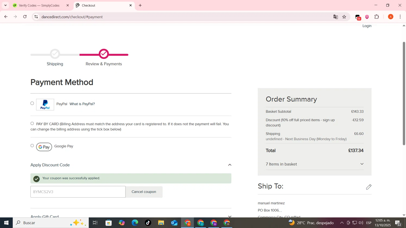Open the Login link
406x228 pixels.
(x=367, y=26)
